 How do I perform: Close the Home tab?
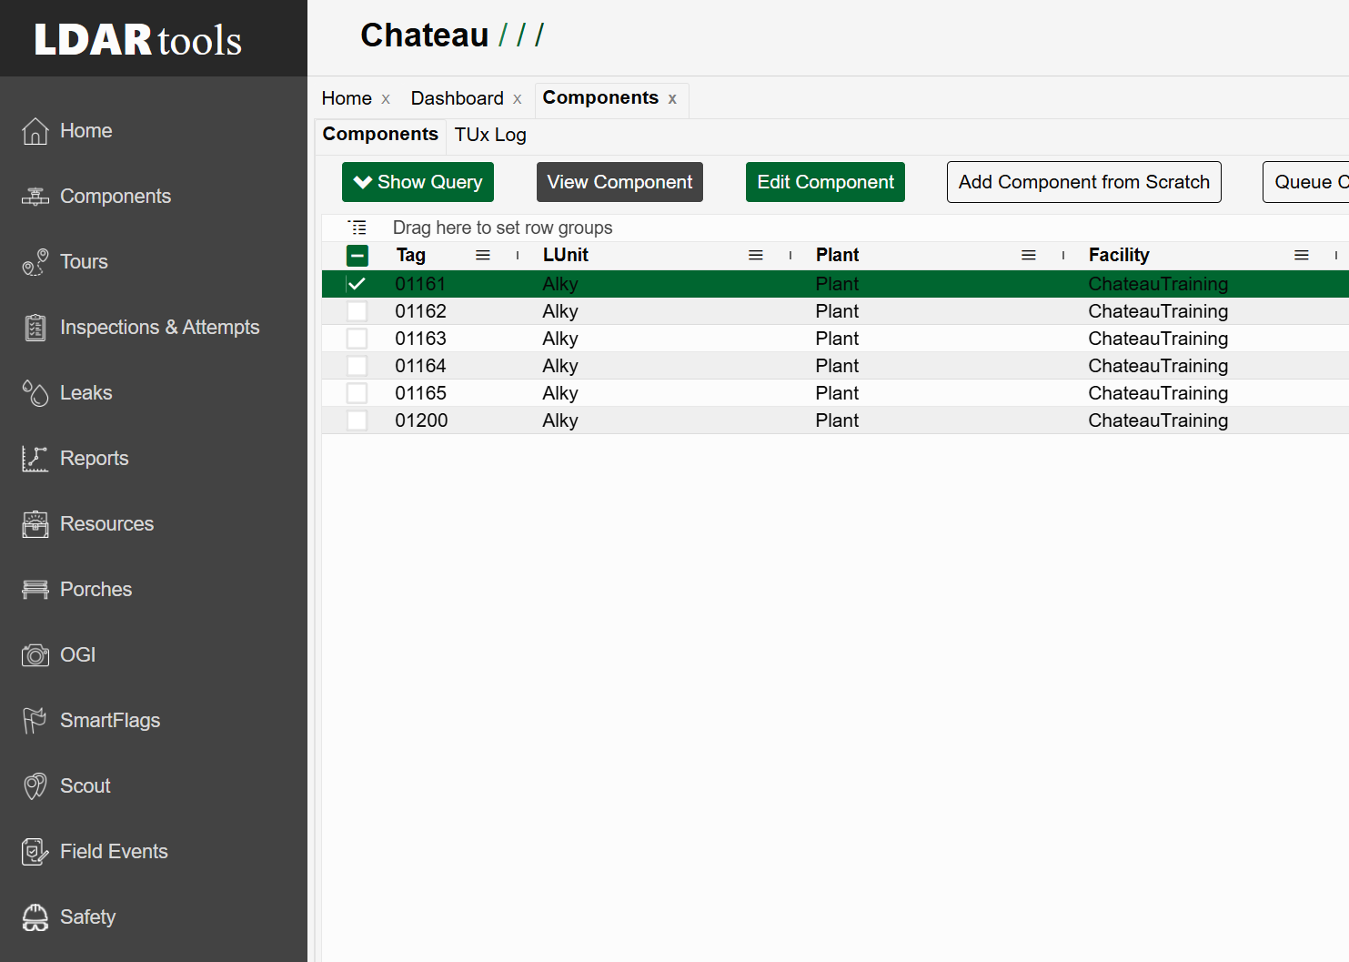[x=386, y=99]
